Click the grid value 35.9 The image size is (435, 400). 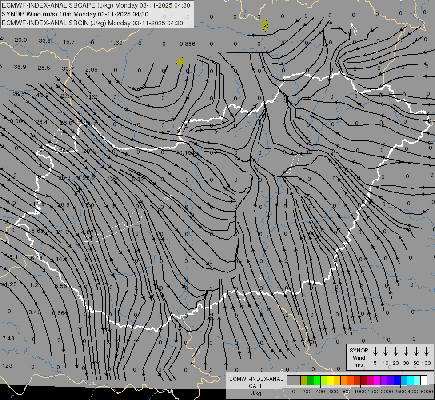pyautogui.click(x=20, y=67)
